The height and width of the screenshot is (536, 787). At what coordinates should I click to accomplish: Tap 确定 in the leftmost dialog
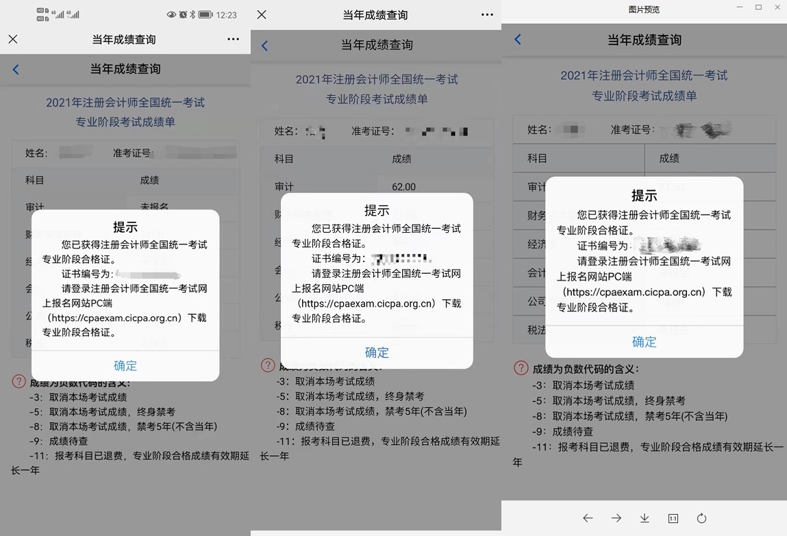[125, 366]
